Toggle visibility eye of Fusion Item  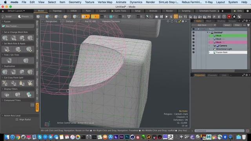coord(193,52)
